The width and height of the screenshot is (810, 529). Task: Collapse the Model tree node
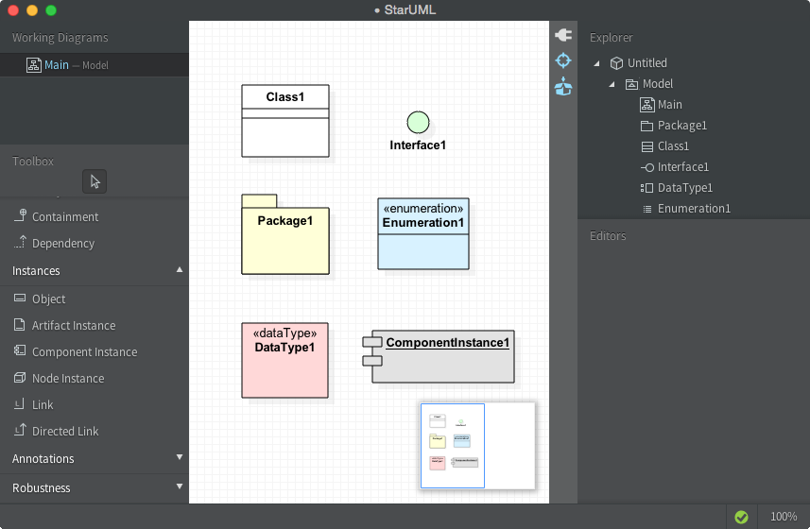[612, 84]
